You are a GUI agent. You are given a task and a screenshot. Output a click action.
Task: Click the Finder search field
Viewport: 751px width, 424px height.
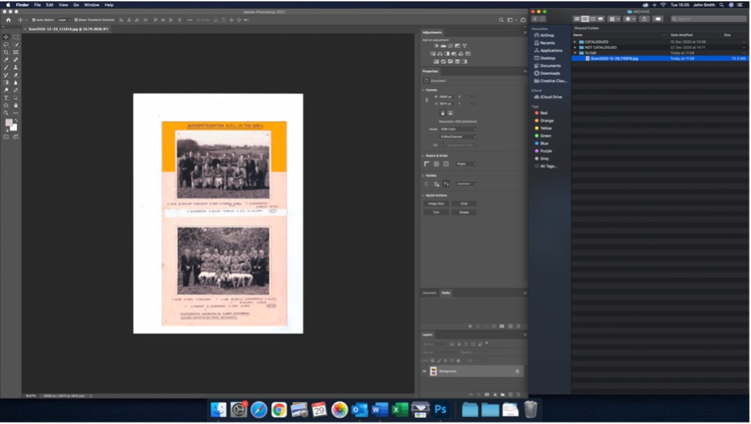[708, 19]
